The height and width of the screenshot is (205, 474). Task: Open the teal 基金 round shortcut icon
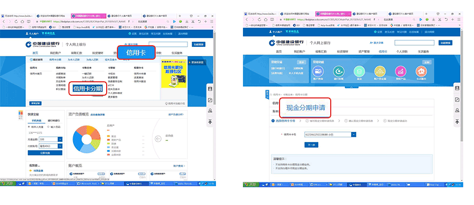[359, 72]
